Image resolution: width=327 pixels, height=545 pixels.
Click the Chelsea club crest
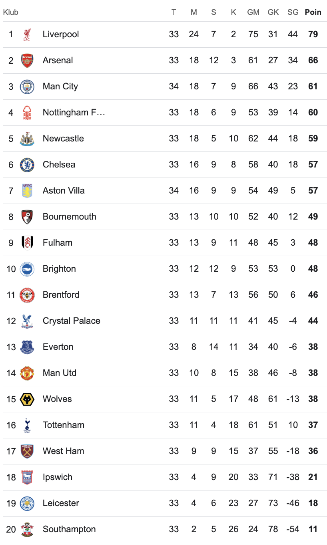(27, 165)
